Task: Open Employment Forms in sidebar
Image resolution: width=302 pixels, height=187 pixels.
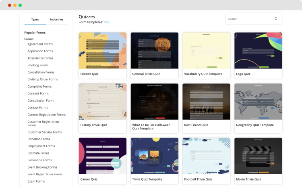Action: [x=41, y=146]
